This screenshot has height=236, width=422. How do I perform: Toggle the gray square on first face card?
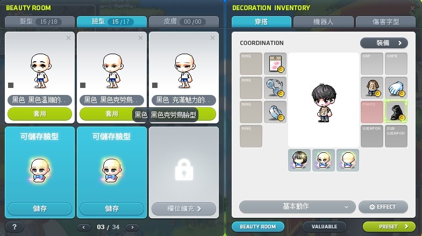click(x=11, y=85)
